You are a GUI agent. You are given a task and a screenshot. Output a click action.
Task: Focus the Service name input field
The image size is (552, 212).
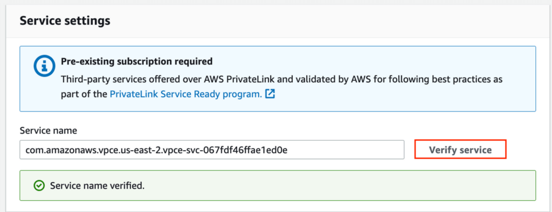click(x=212, y=150)
